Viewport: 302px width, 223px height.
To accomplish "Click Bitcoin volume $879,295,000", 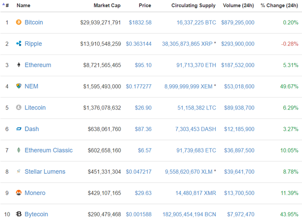I will coord(238,23).
